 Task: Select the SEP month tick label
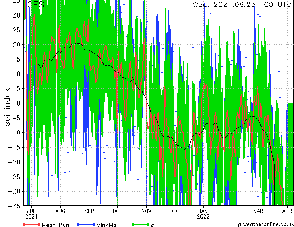tap(89, 211)
